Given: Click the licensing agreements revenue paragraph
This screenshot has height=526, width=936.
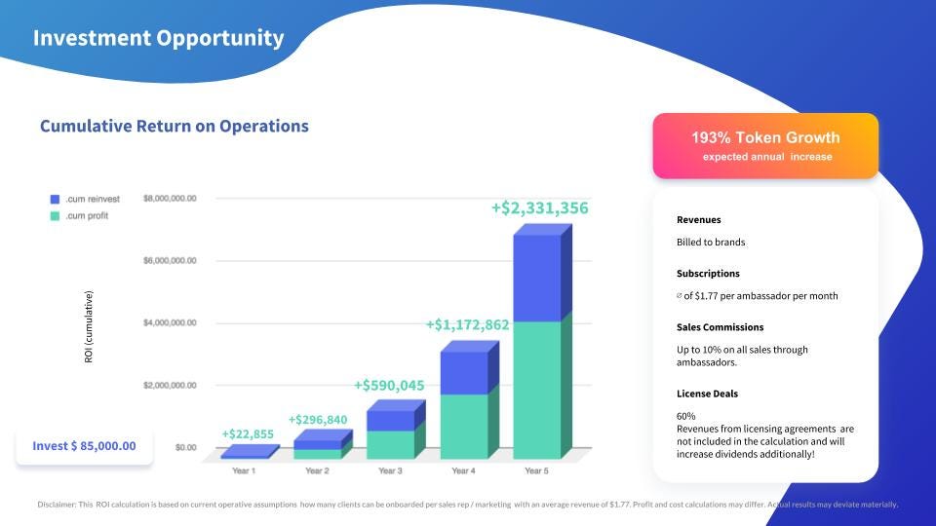Looking at the screenshot, I should pyautogui.click(x=765, y=441).
